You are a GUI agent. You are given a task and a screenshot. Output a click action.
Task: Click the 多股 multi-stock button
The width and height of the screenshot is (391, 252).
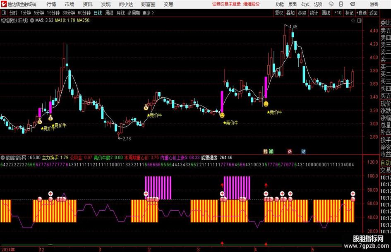pos(302,13)
